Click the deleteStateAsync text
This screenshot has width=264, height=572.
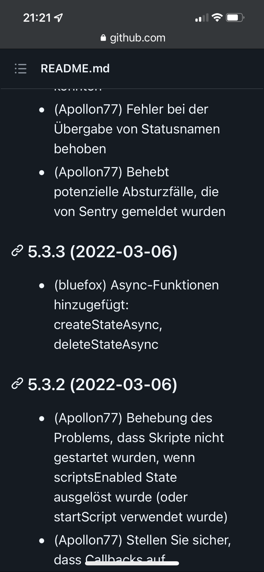[106, 344]
